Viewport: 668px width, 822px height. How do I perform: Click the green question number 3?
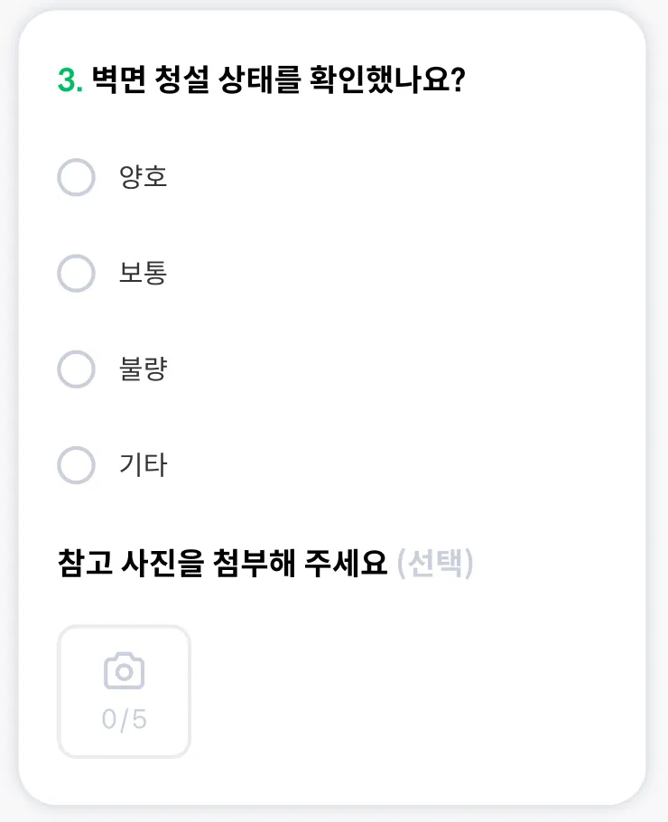pyautogui.click(x=69, y=81)
